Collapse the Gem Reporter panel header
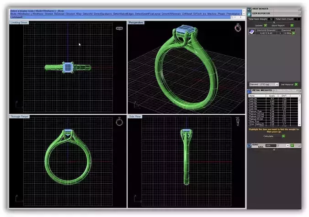The width and height of the screenshot is (309, 217). (x=299, y=14)
